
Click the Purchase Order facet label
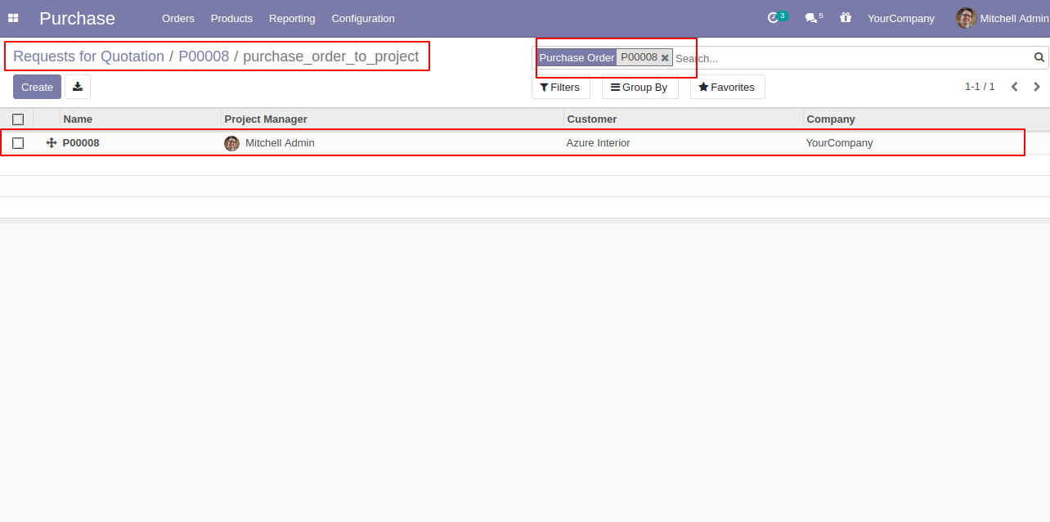click(577, 57)
